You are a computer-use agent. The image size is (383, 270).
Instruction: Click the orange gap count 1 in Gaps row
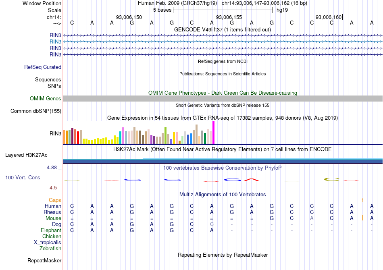[362, 200]
